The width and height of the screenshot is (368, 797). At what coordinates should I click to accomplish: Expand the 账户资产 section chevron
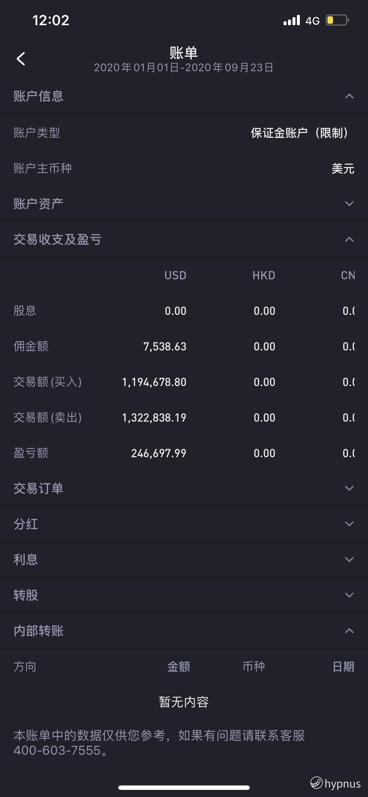349,204
